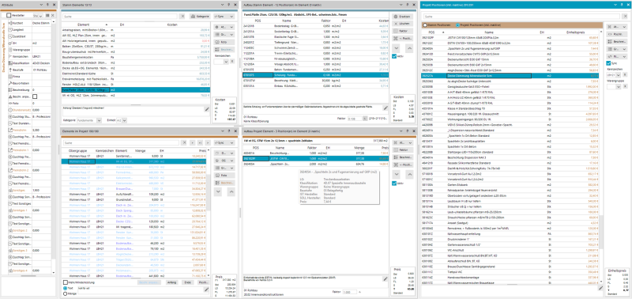The width and height of the screenshot is (632, 299).
Task: Click the Ersetzen button
Action: coord(403,16)
